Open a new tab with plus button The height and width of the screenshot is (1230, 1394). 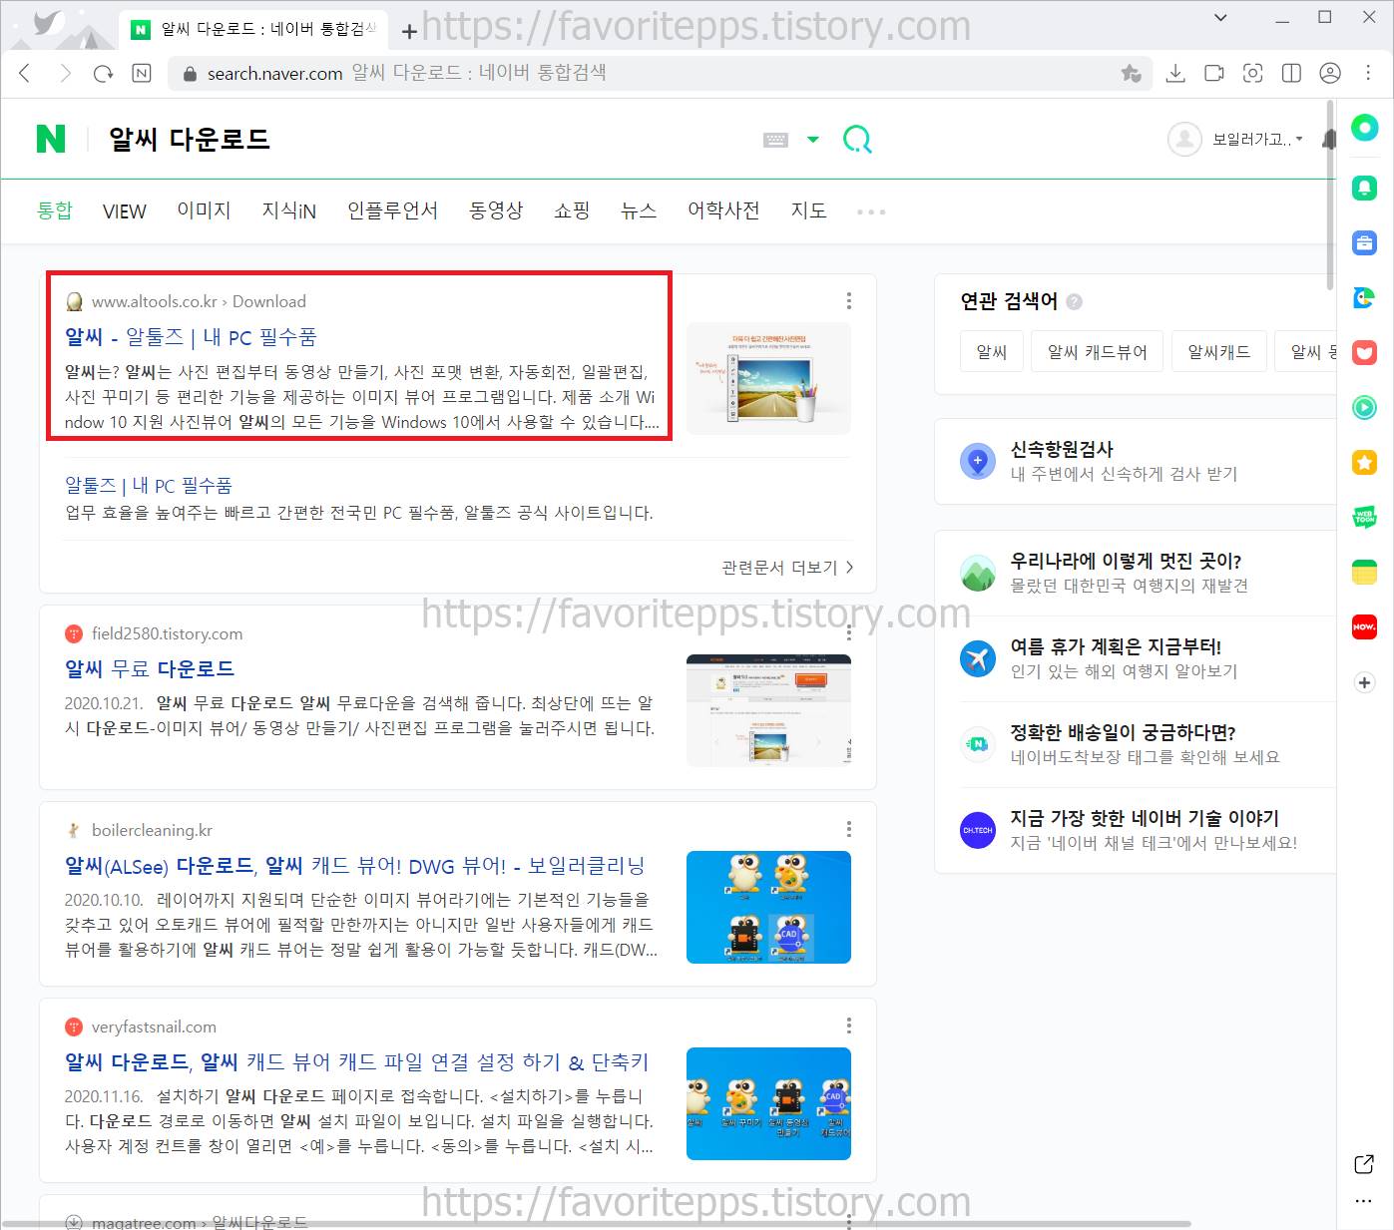409,31
